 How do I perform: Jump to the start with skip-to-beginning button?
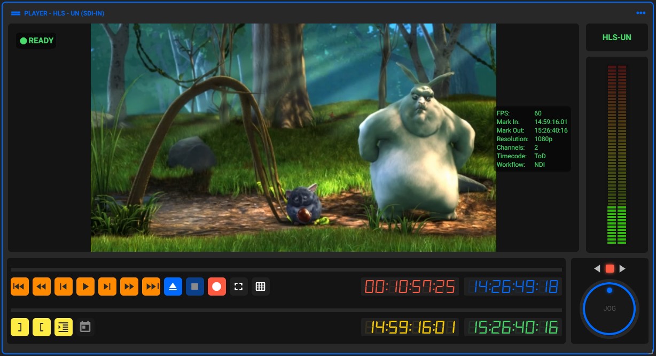point(20,287)
